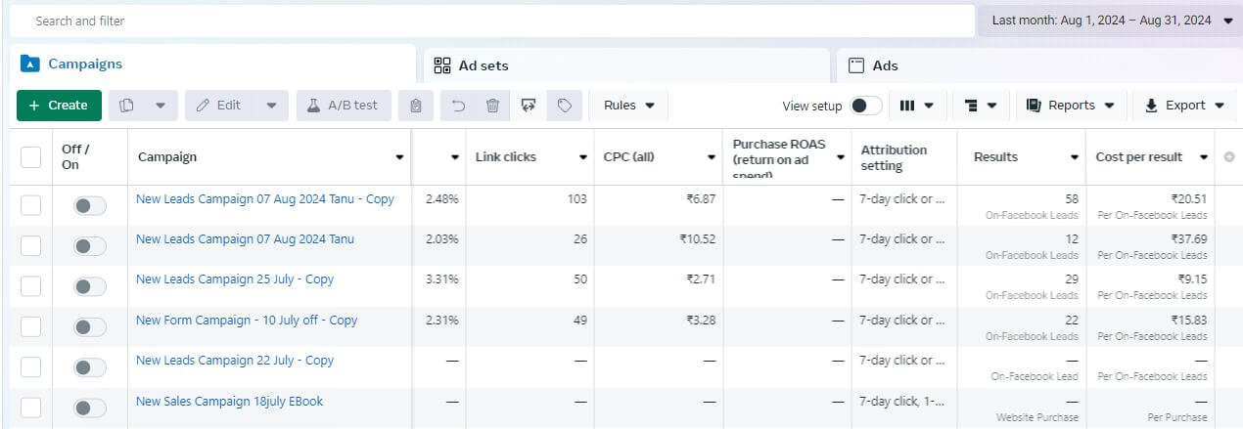
Task: Click the clipboard paste icon in toolbar
Action: (x=416, y=106)
